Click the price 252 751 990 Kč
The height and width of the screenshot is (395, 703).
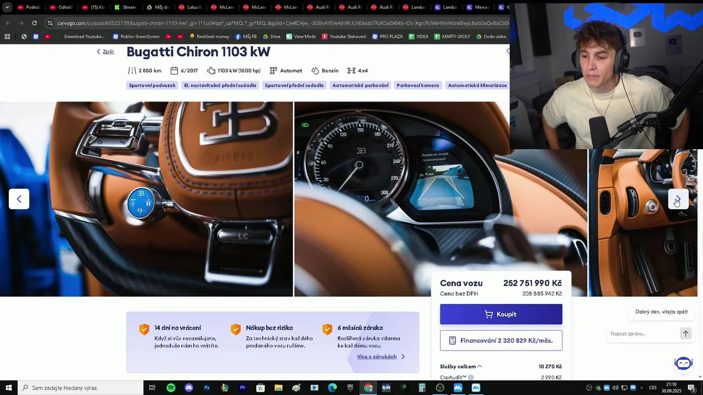tap(532, 283)
